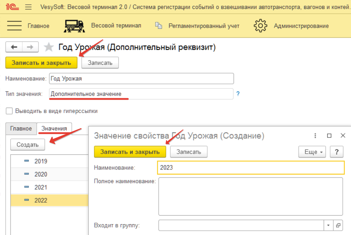Add Год Урожая to favorites star
Viewport: 351px width, 235px height.
(49, 47)
